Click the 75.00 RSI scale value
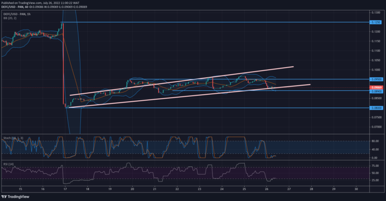Image resolution: width=386 pixels, height=201 pixels. coord(375,166)
